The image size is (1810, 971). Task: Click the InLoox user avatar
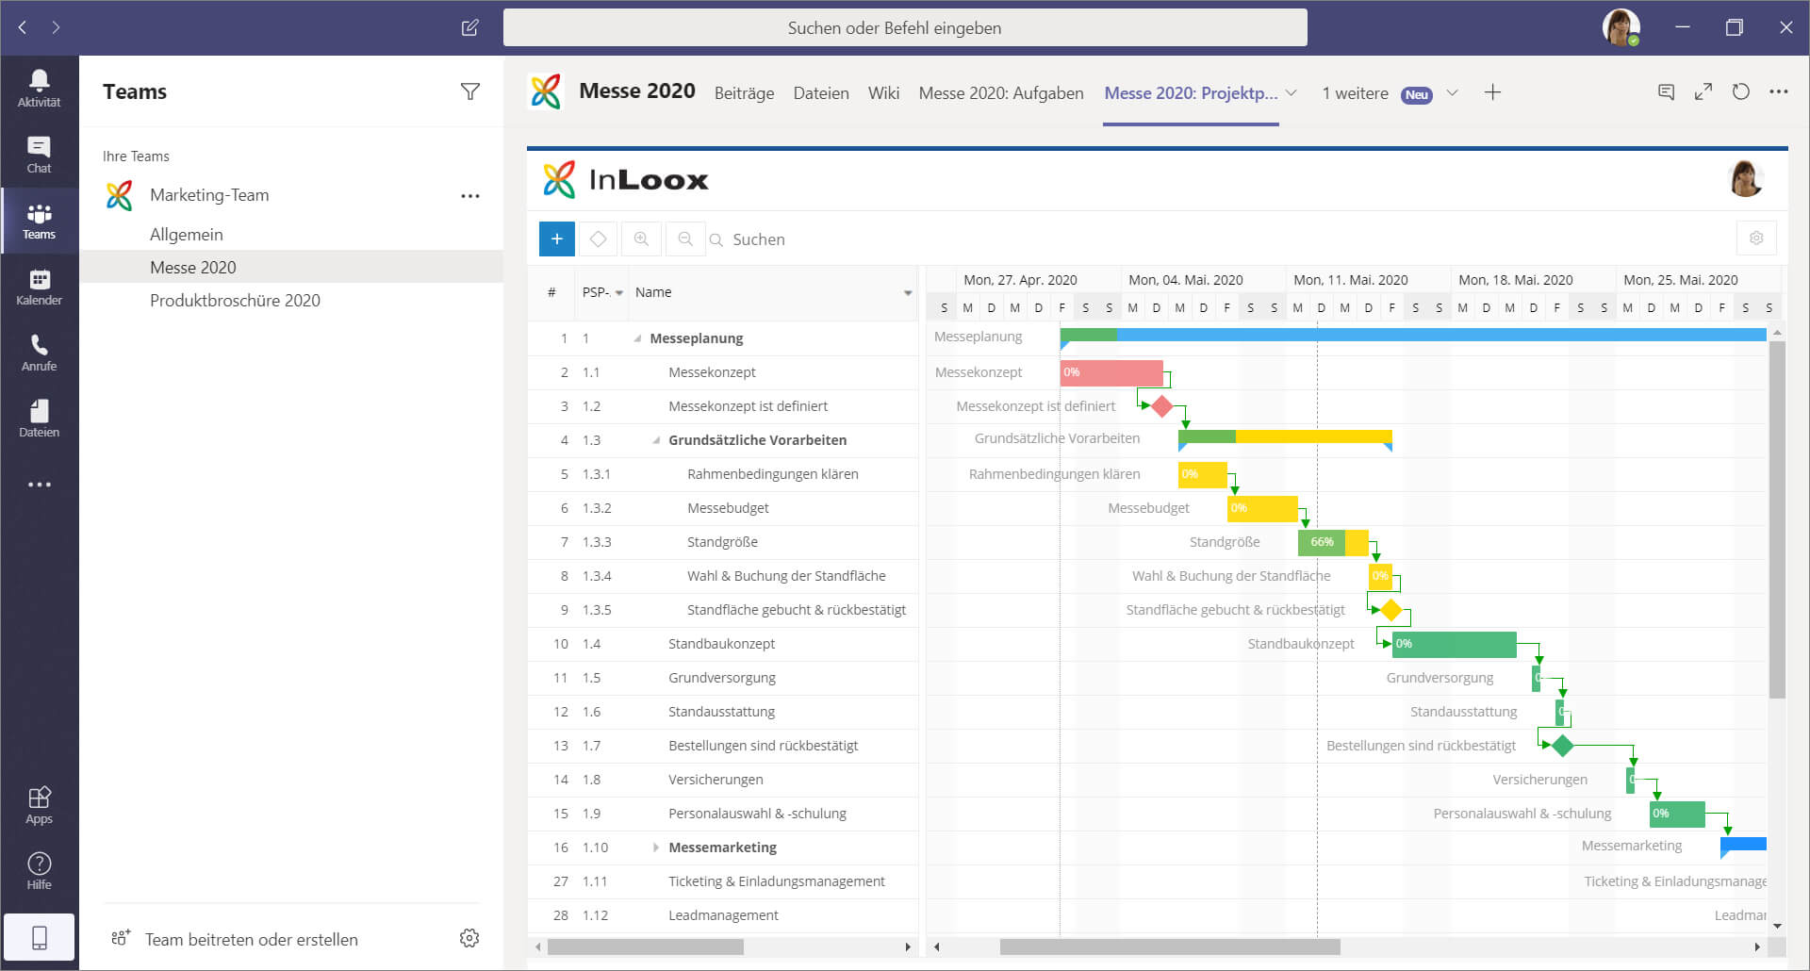click(x=1746, y=179)
